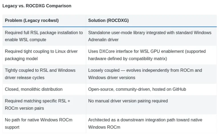Click the Problem (Legacy roc4wsl) column header

click(x=32, y=21)
